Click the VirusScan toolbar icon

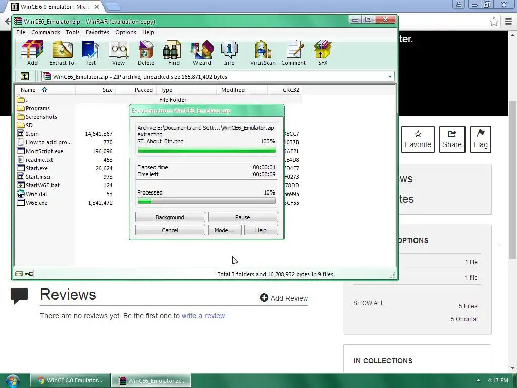(263, 53)
